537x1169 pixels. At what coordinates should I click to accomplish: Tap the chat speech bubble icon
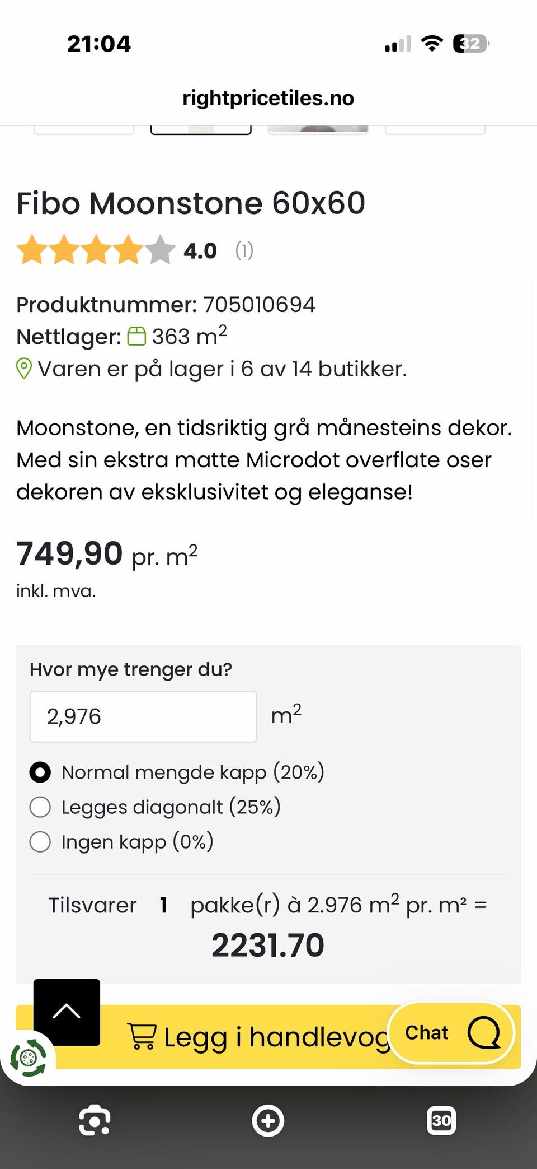(484, 1032)
